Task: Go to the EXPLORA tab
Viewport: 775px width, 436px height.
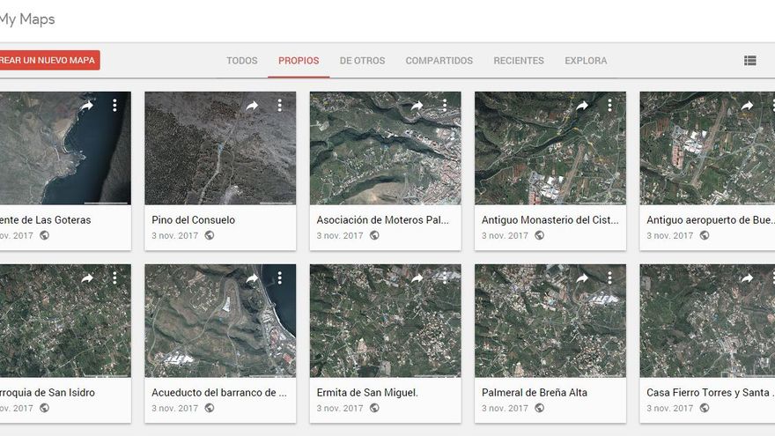Action: [586, 61]
